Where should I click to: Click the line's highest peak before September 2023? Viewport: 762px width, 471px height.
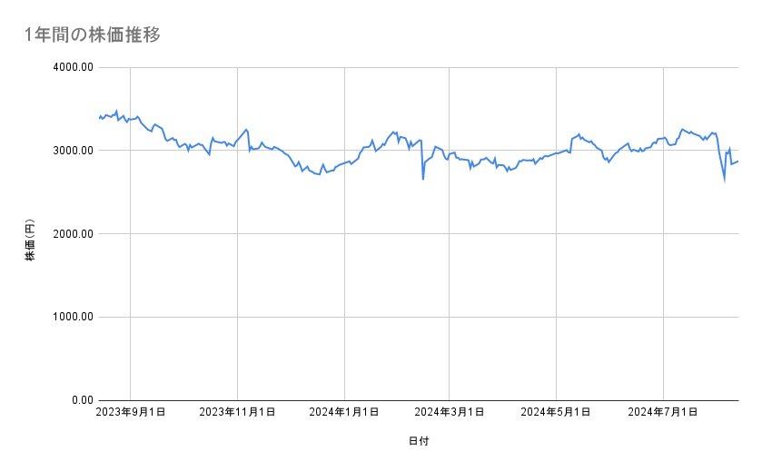[116, 111]
